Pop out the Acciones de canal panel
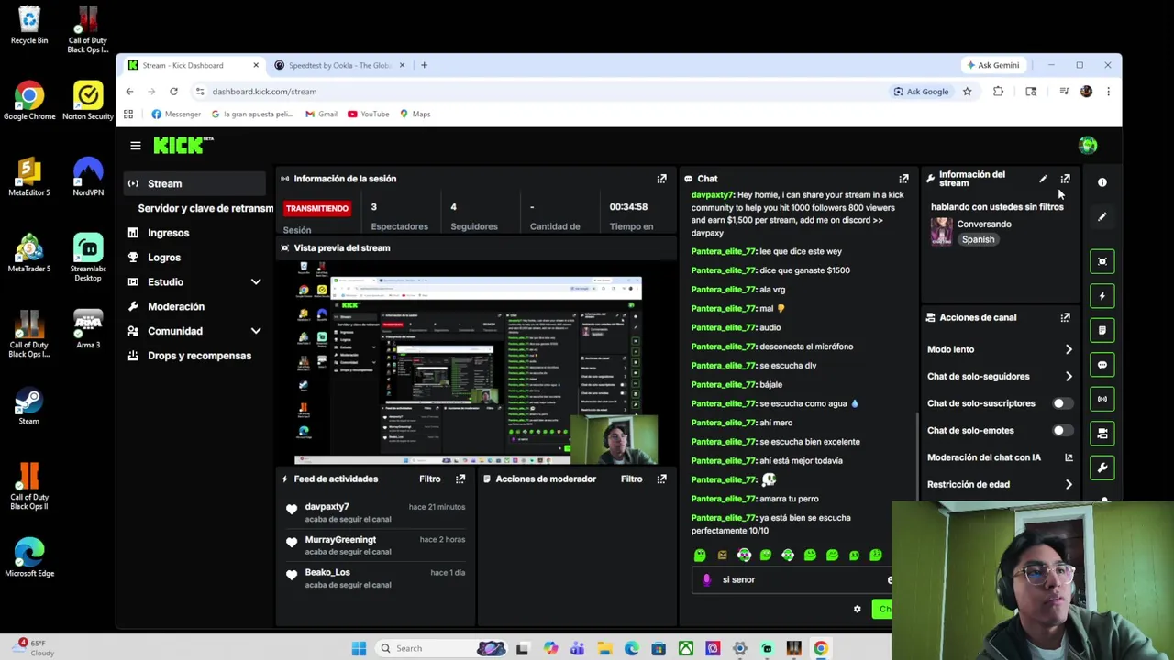This screenshot has width=1174, height=660. pos(1065,317)
